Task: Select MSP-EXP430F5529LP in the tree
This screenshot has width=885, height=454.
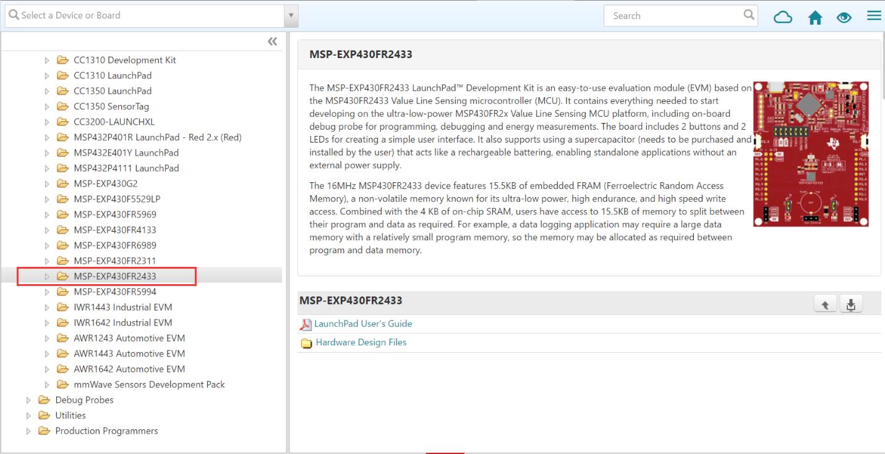Action: (x=117, y=199)
